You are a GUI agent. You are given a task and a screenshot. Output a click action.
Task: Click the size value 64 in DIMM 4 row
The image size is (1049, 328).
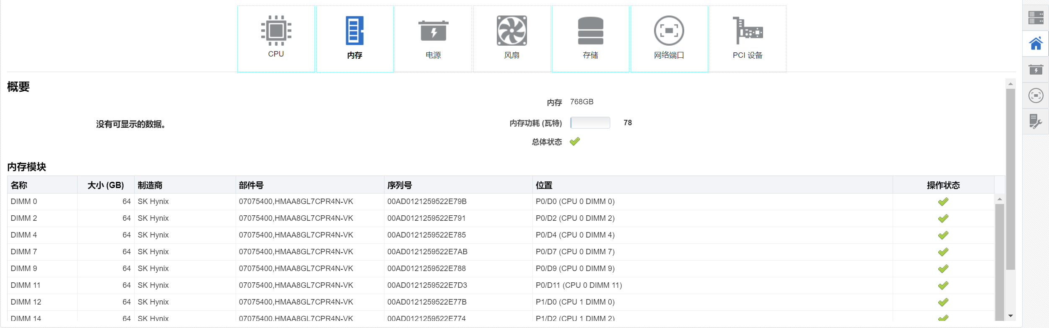click(127, 235)
